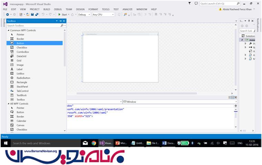Open the ANALYZE menu

point(127,9)
